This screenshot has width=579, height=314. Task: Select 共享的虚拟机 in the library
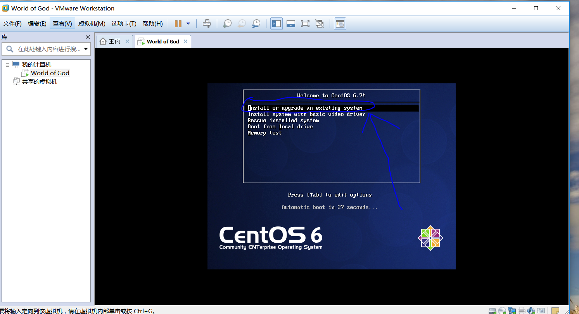(40, 81)
